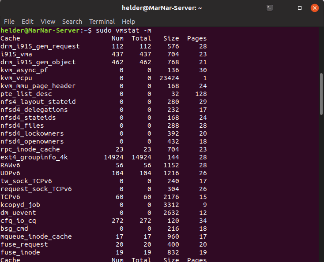Click the size value 960

173,236
